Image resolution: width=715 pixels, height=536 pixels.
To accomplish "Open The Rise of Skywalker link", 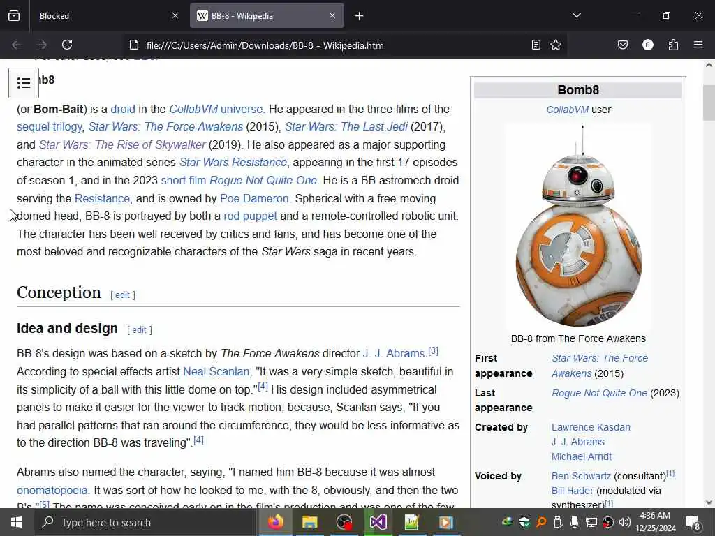I will point(122,145).
